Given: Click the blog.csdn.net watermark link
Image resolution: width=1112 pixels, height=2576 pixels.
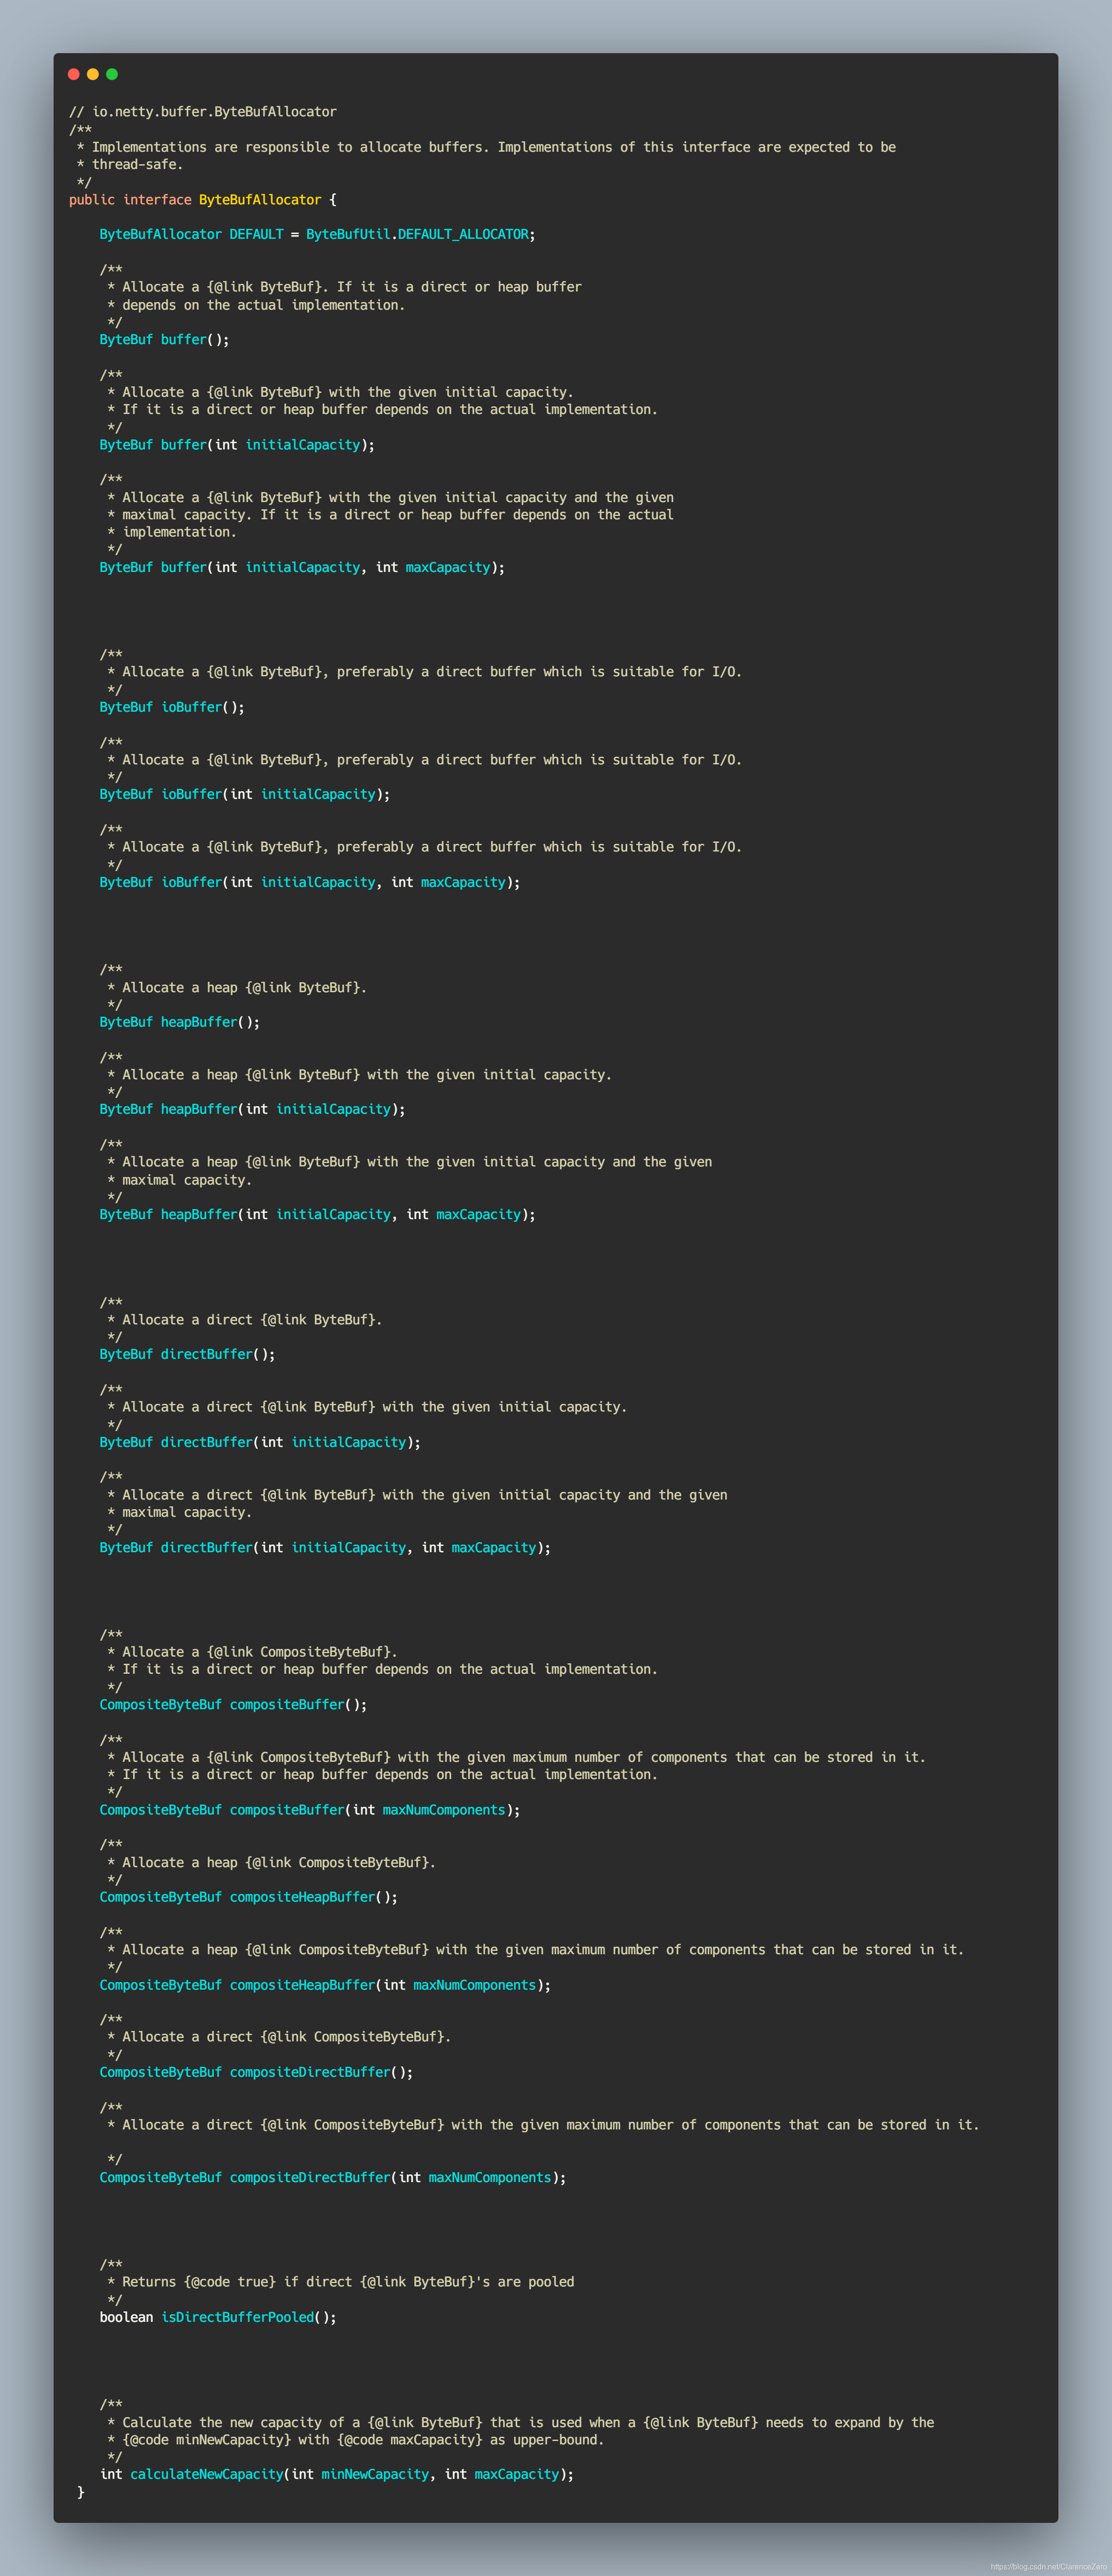Looking at the screenshot, I should [x=1048, y=2566].
